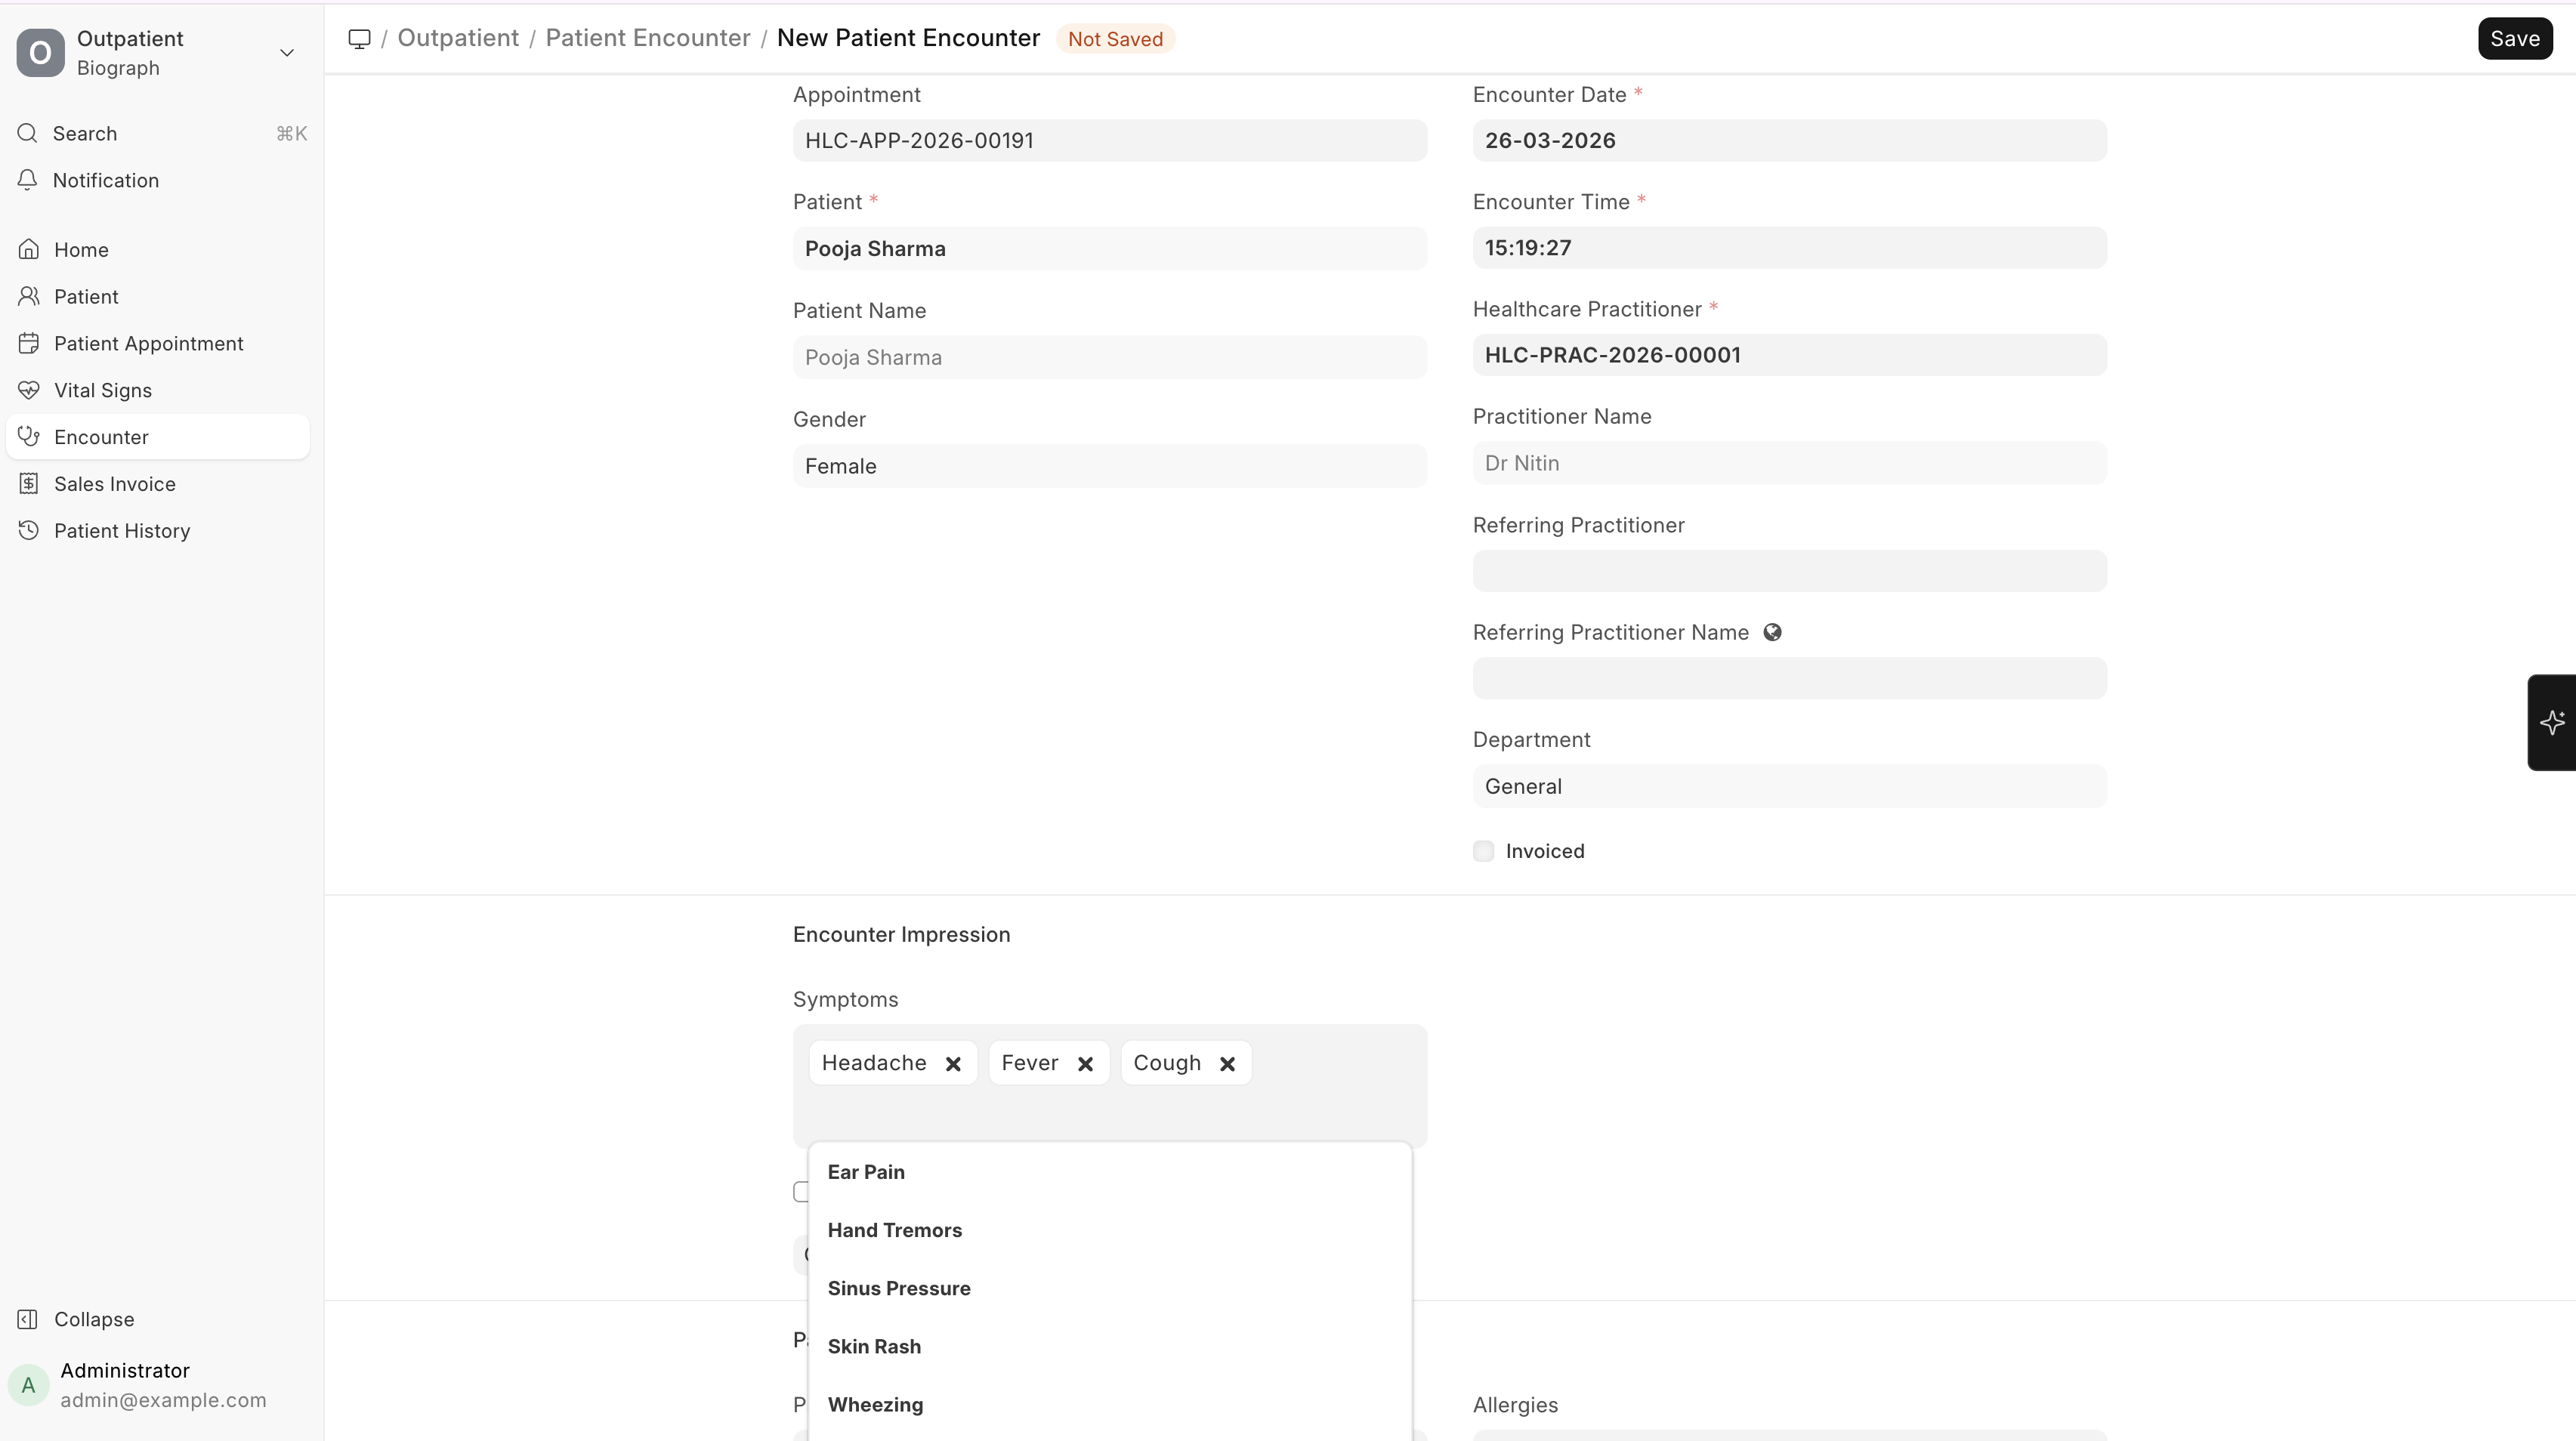Open Vital Signs heartbeat icon
Screen dimensions: 2576x1441
coord(29,390)
